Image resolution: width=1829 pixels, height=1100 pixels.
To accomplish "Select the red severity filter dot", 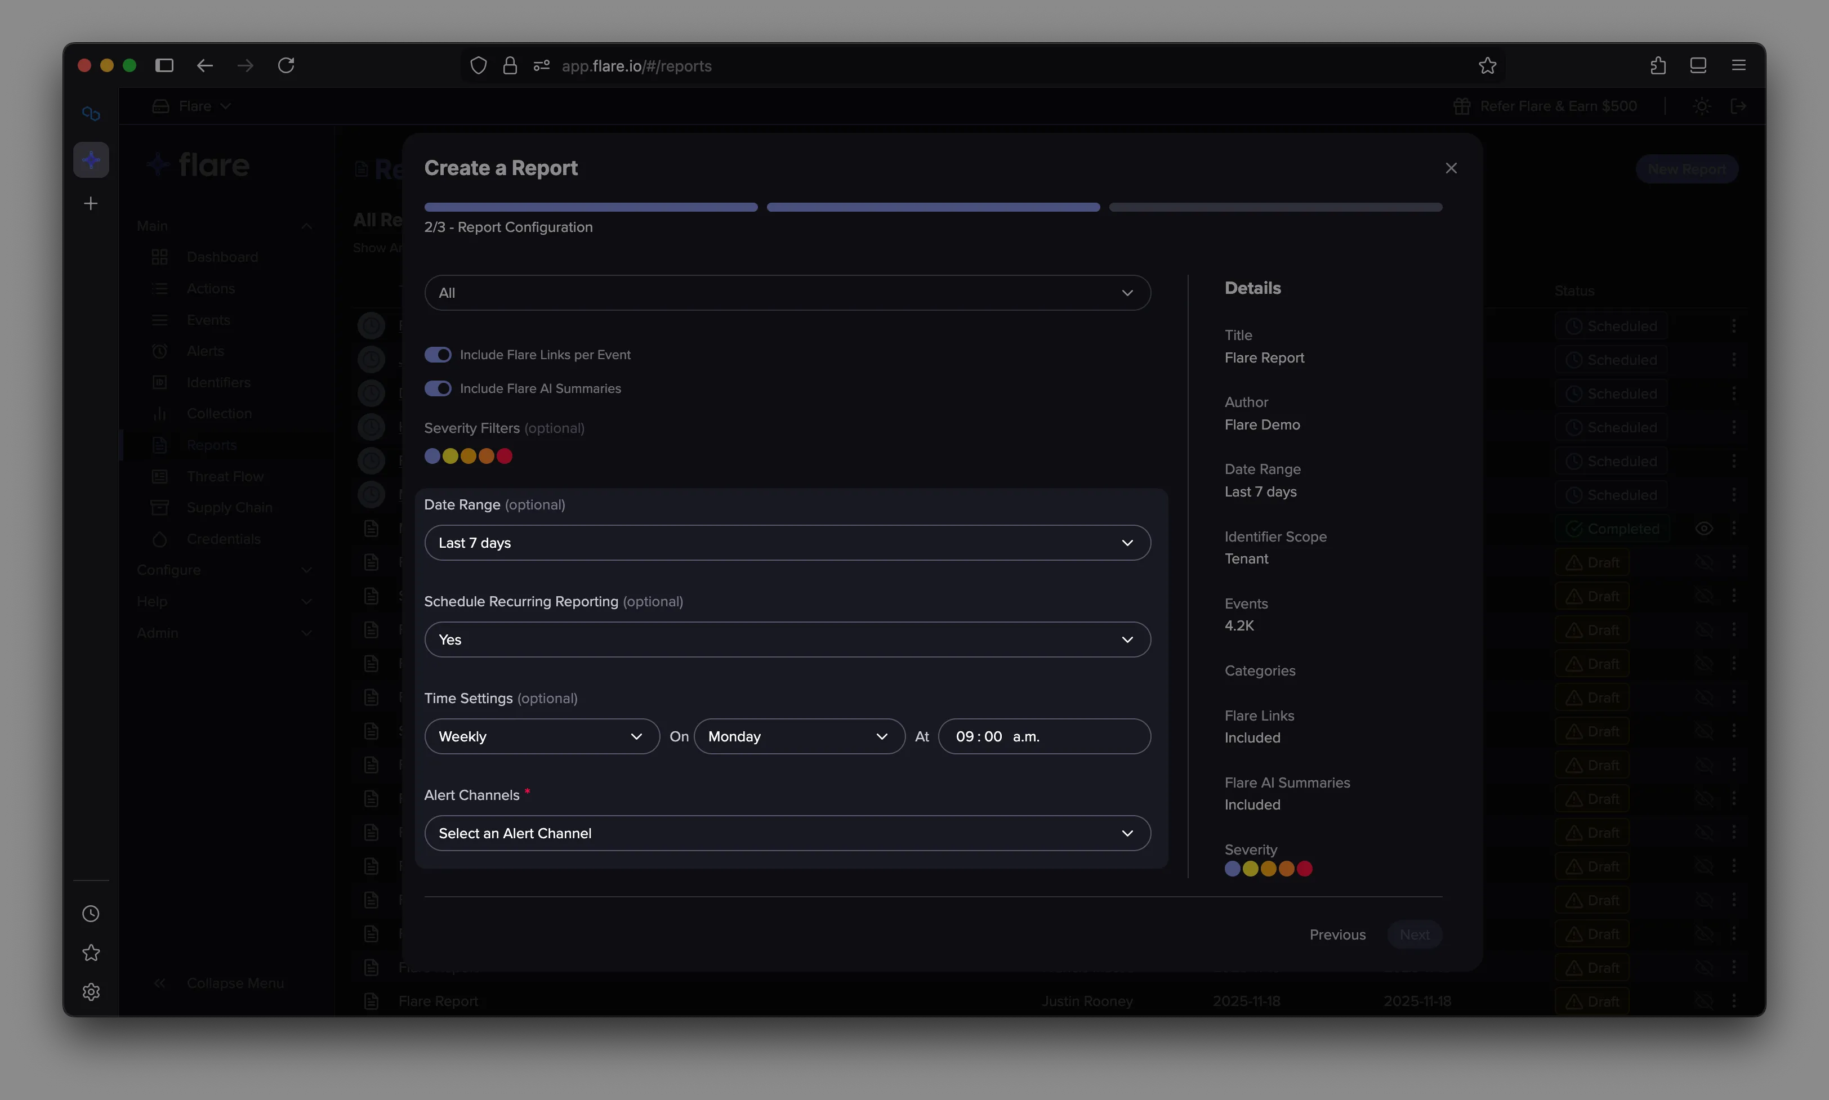I will pos(504,456).
